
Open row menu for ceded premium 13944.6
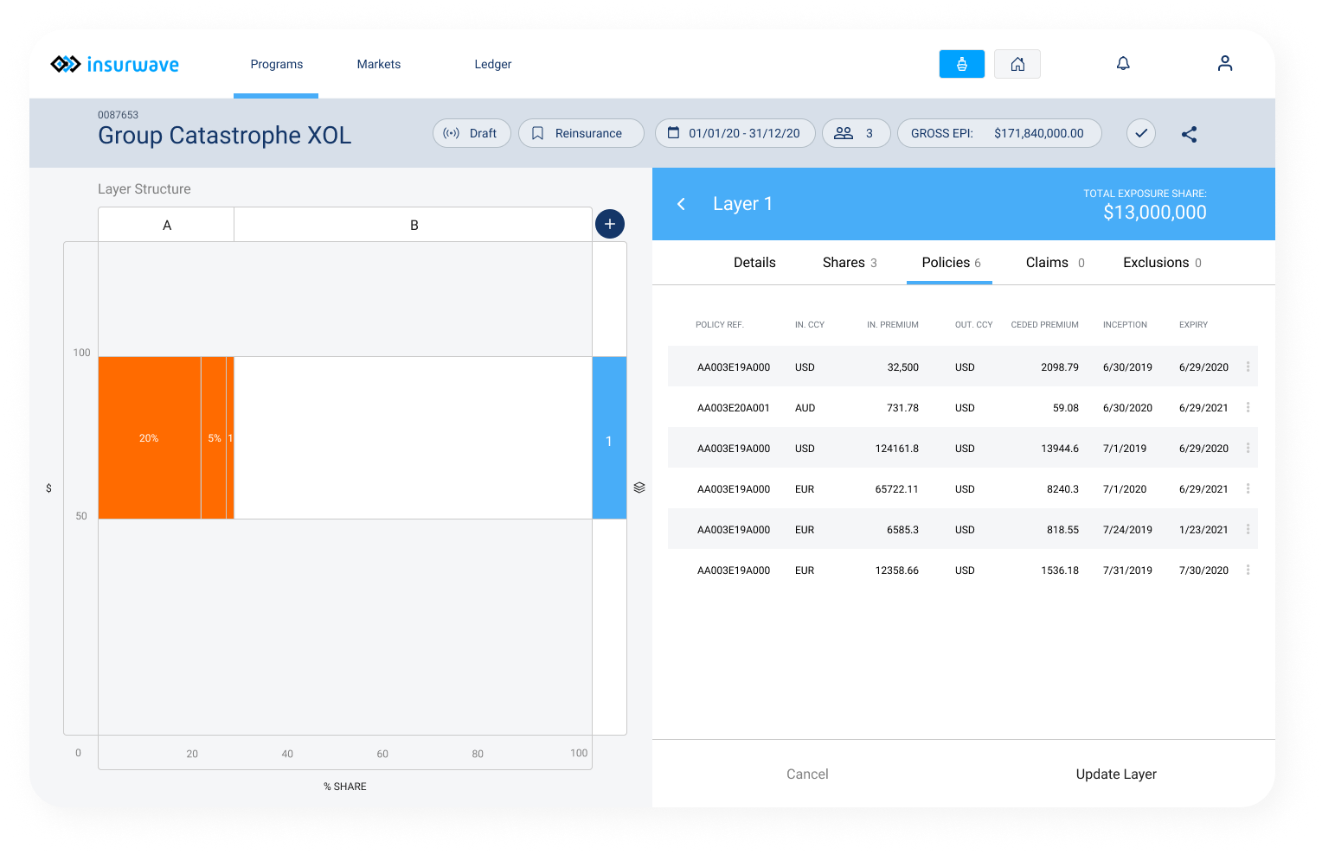tap(1248, 448)
